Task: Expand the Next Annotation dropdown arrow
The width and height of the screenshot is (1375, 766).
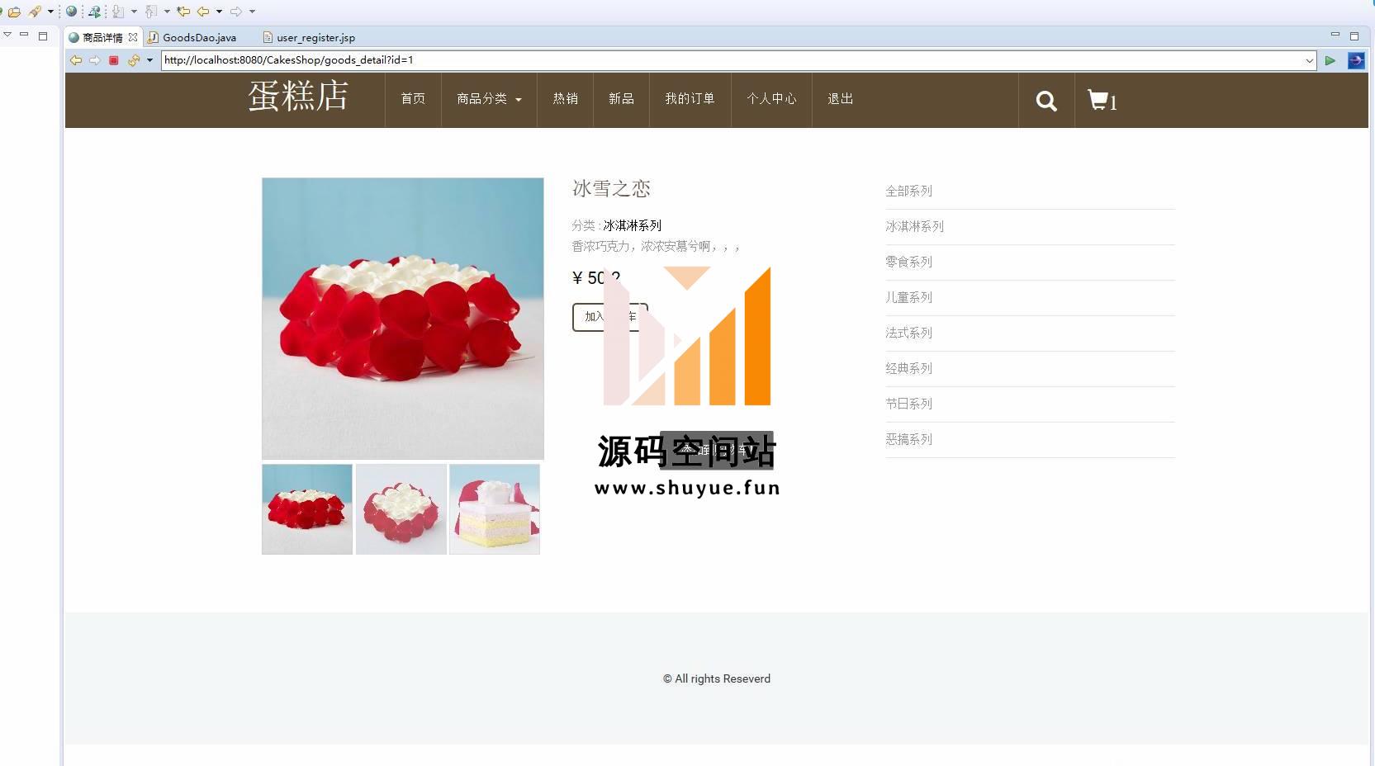Action: pos(134,12)
